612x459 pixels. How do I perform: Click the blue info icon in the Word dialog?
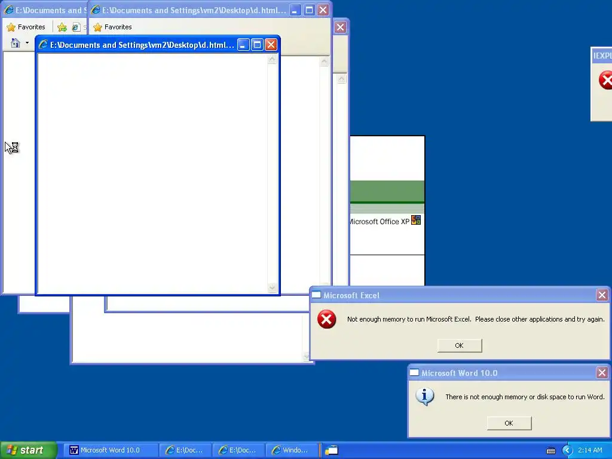pos(425,397)
